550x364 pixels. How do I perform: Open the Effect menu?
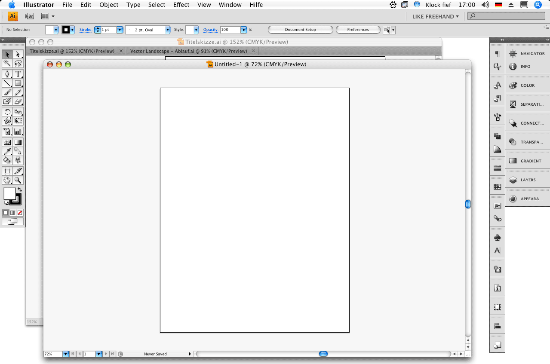pos(181,5)
